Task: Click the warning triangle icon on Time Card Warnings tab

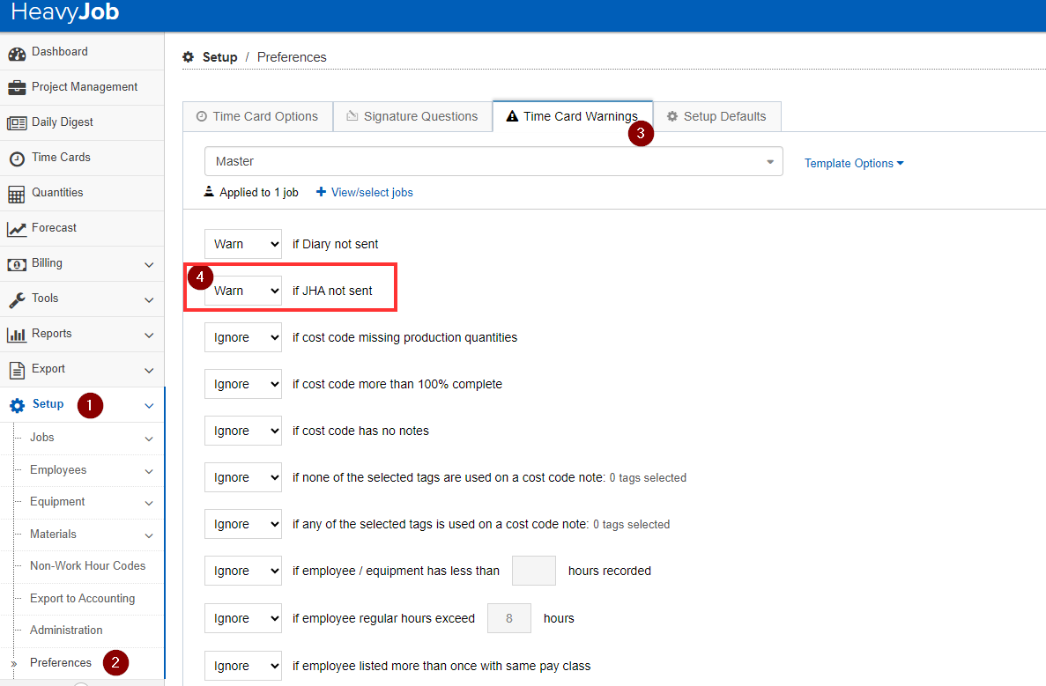Action: [512, 116]
